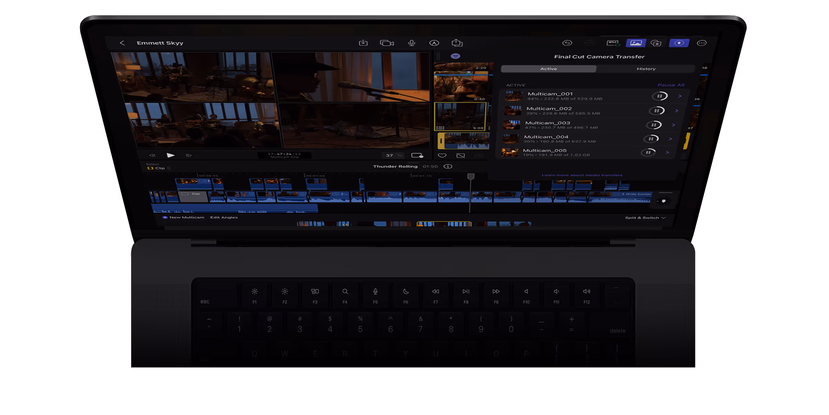Click the more options ellipsis icon
This screenshot has height=415, width=829.
(702, 43)
